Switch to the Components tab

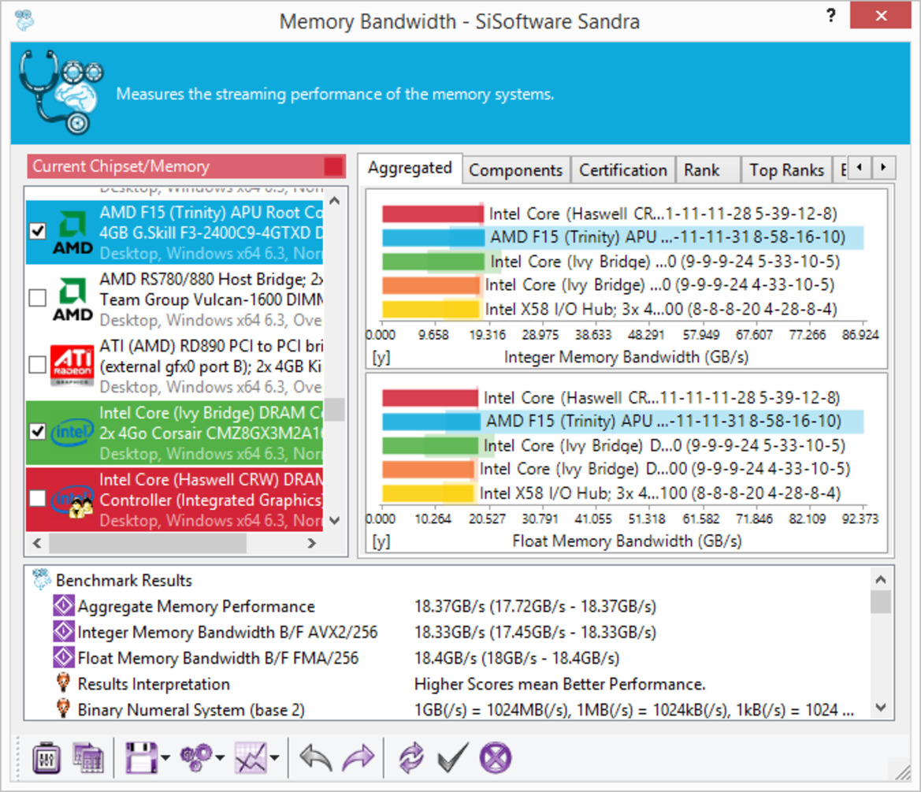tap(516, 170)
